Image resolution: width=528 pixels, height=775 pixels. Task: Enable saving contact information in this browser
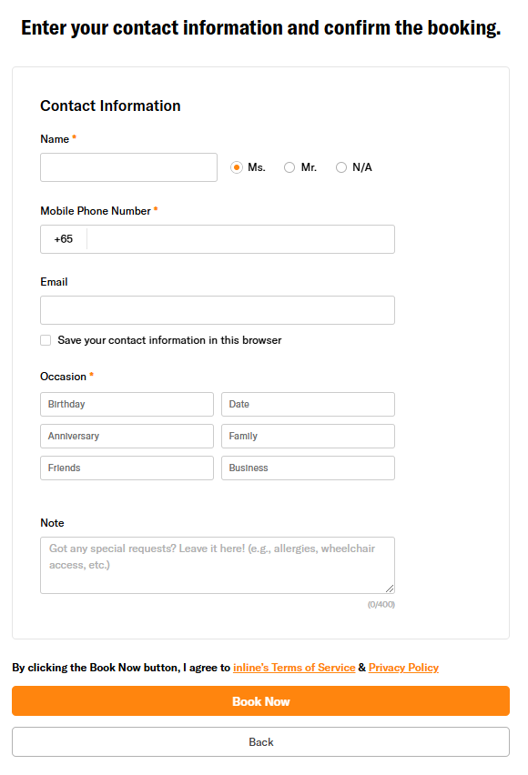coord(46,340)
